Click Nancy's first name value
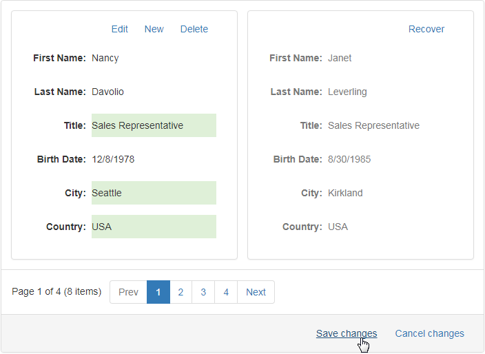The image size is (485, 354). [105, 58]
